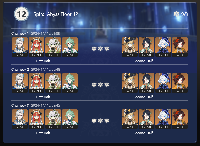Viewport: 200px width, 146px height.
Task: Click the Chamber 1 label
Action: (x=20, y=34)
